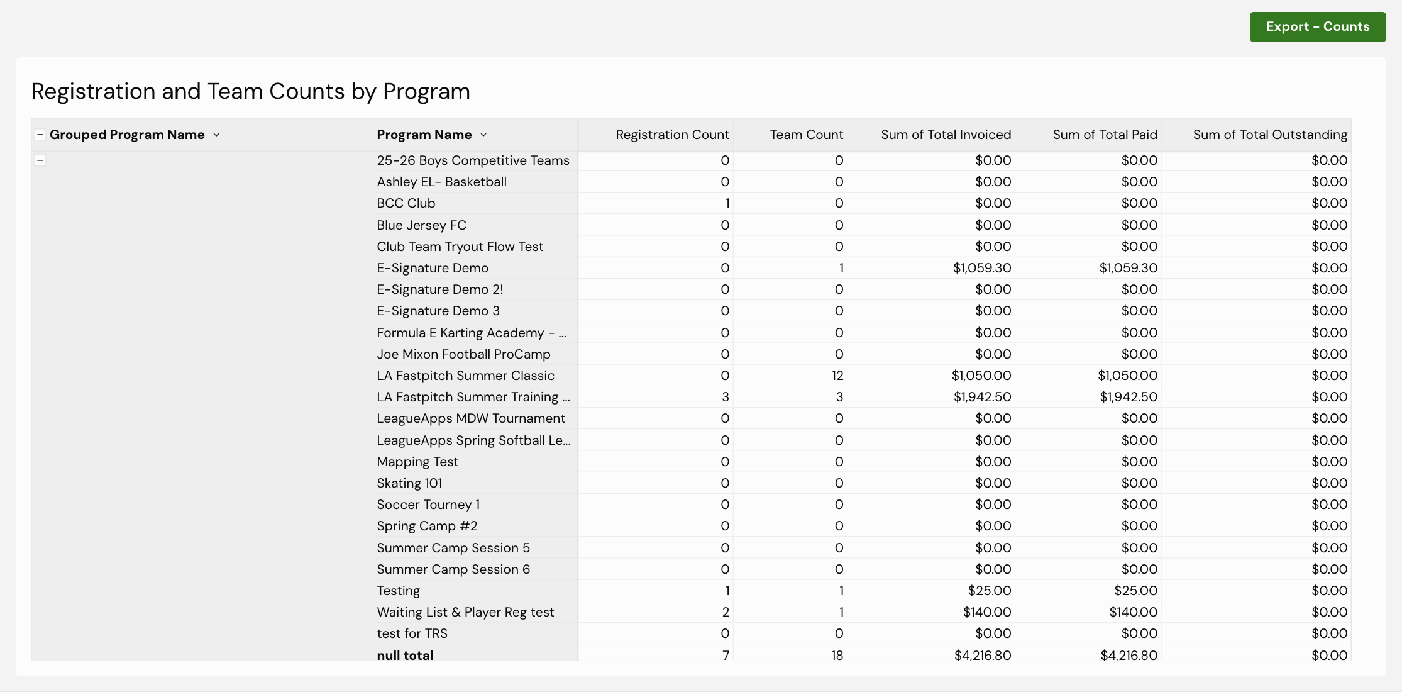1402x692 pixels.
Task: Select LA Fastpitch Summer Training program
Action: pos(473,397)
